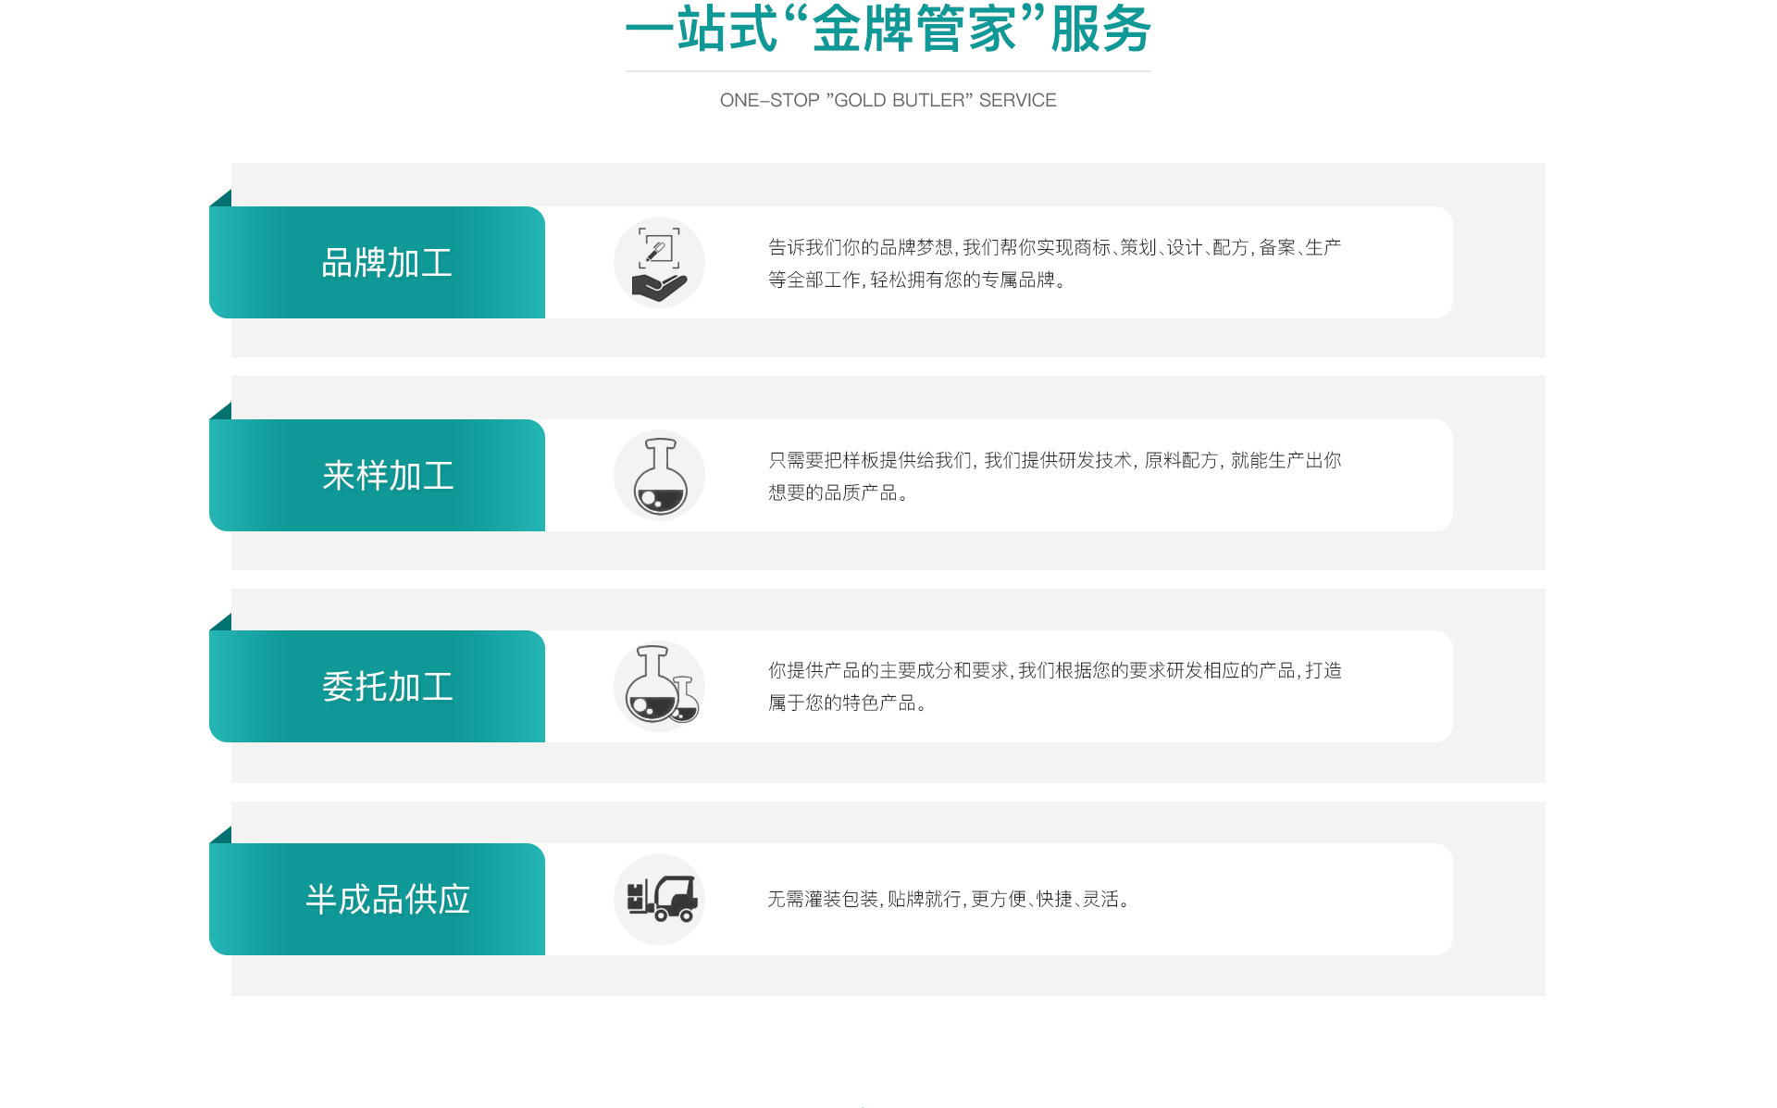1777x1108 pixels.
Task: Select the 品牌加工 green banner
Action: point(378,263)
